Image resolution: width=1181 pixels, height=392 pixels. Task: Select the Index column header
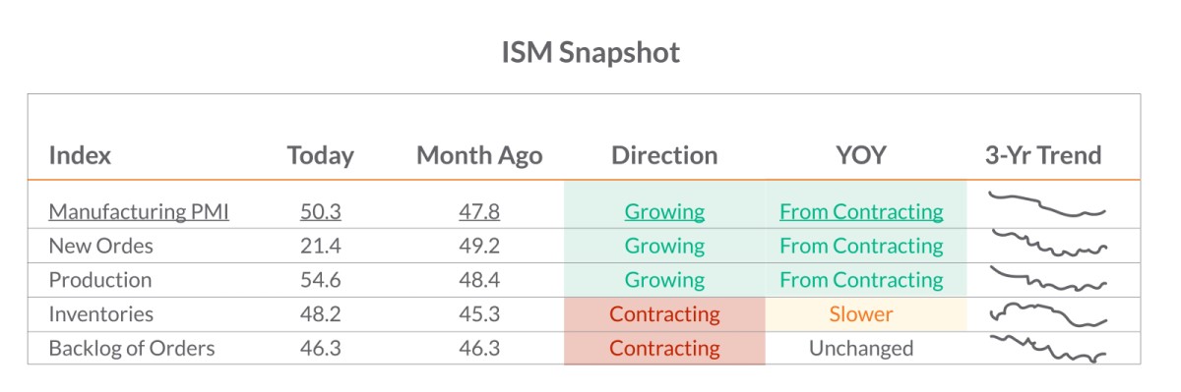tap(80, 155)
